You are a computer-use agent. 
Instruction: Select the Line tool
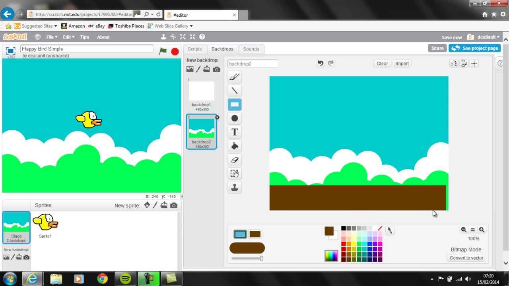[235, 91]
